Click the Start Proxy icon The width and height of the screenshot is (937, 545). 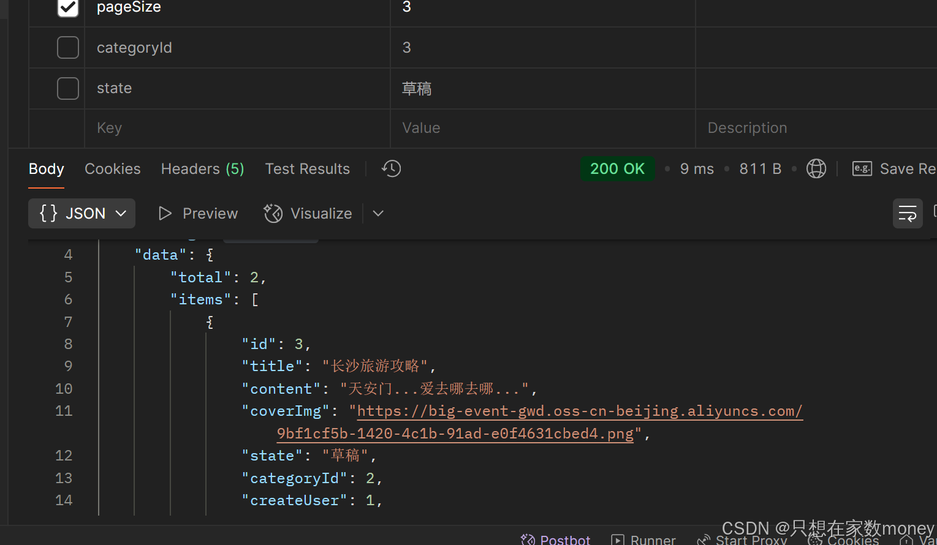point(704,539)
